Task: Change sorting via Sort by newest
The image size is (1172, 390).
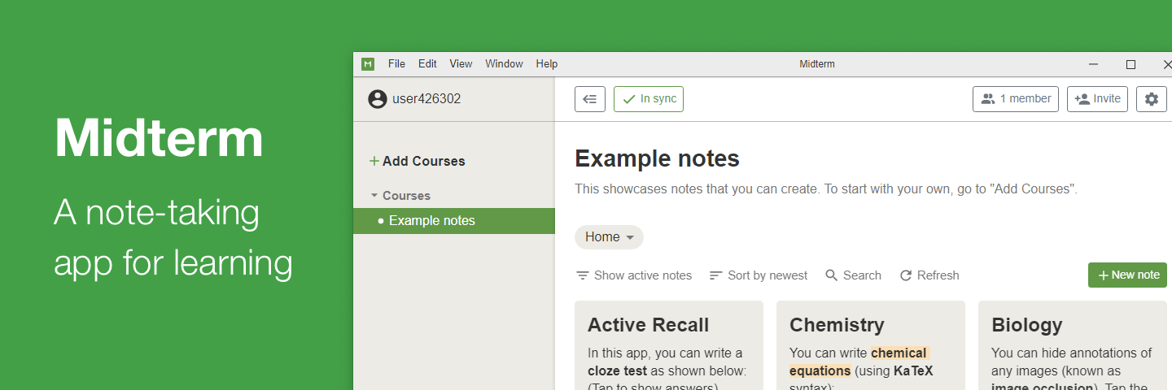Action: (x=759, y=275)
